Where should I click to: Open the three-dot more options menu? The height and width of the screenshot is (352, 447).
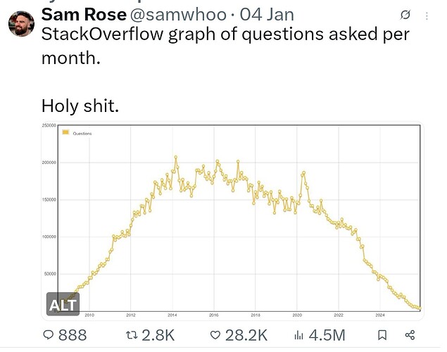click(427, 15)
